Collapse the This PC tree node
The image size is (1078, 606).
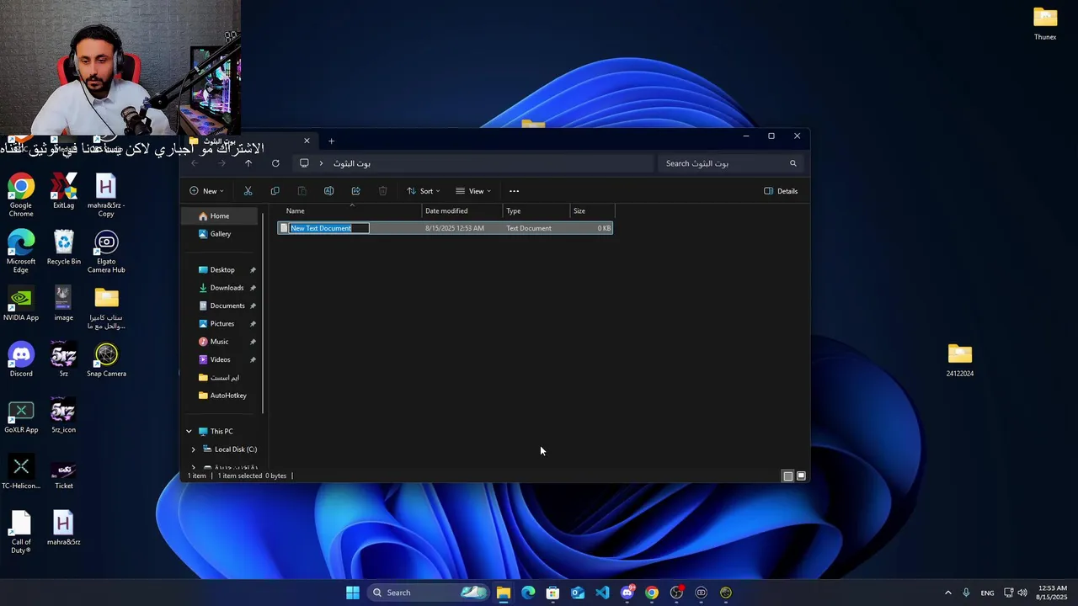[189, 431]
